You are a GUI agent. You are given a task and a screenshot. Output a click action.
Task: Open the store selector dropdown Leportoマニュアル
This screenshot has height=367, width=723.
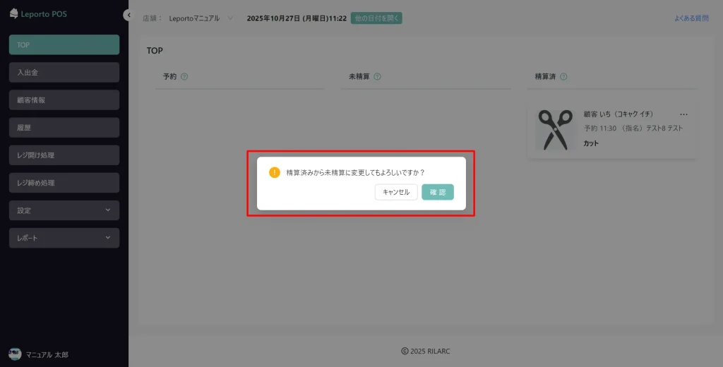[201, 18]
